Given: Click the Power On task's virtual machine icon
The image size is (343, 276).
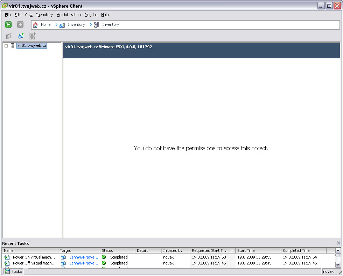Looking at the screenshot, I should pyautogui.click(x=63, y=257).
